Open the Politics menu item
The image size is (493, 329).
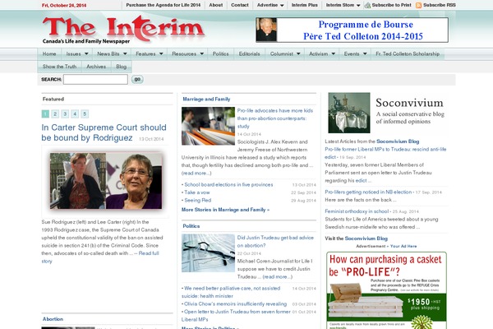[221, 53]
